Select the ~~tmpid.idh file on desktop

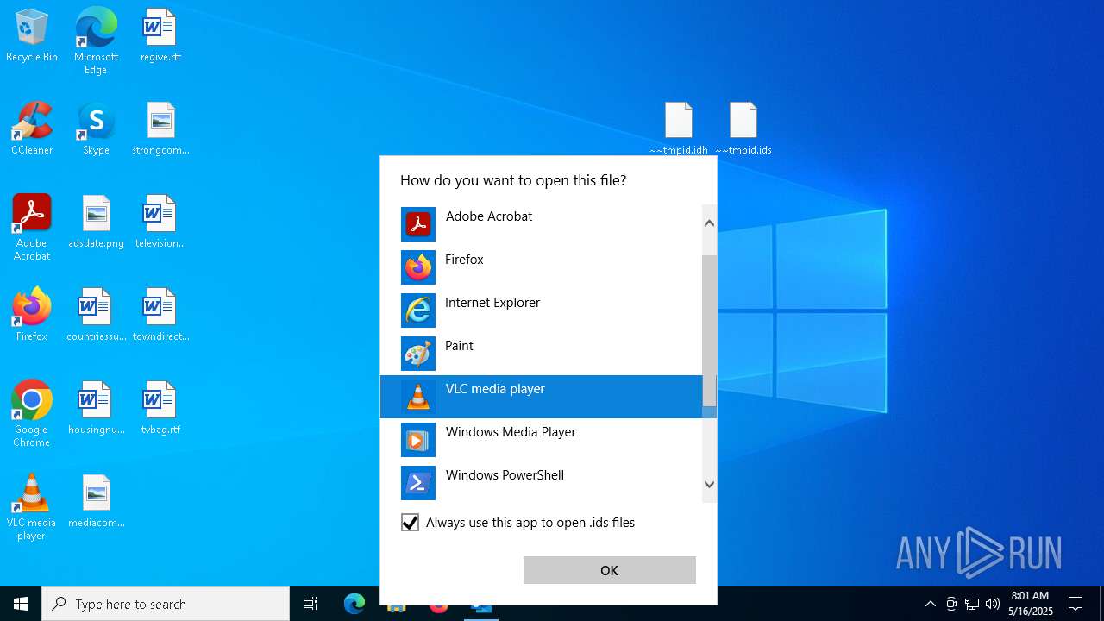click(679, 129)
